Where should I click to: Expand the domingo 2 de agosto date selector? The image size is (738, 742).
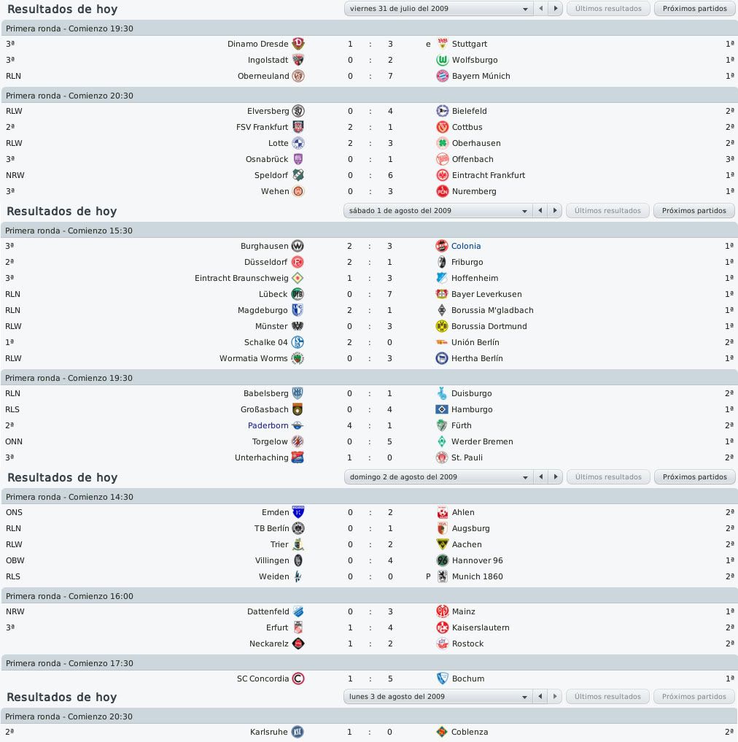pyautogui.click(x=438, y=477)
